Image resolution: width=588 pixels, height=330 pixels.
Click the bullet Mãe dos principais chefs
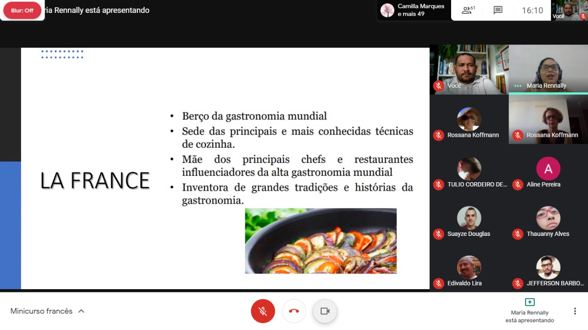(x=298, y=166)
